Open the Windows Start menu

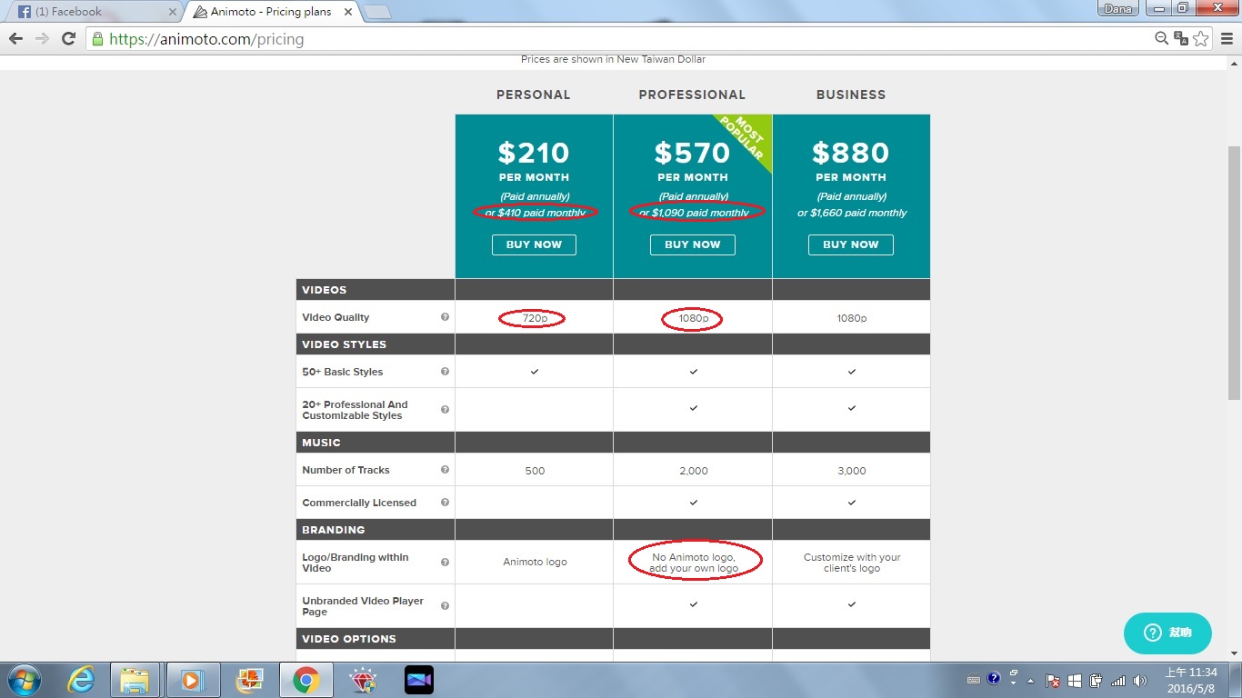tap(23, 680)
